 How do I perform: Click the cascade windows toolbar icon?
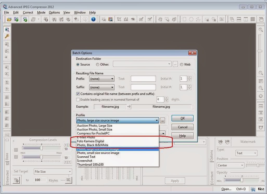[232, 19]
